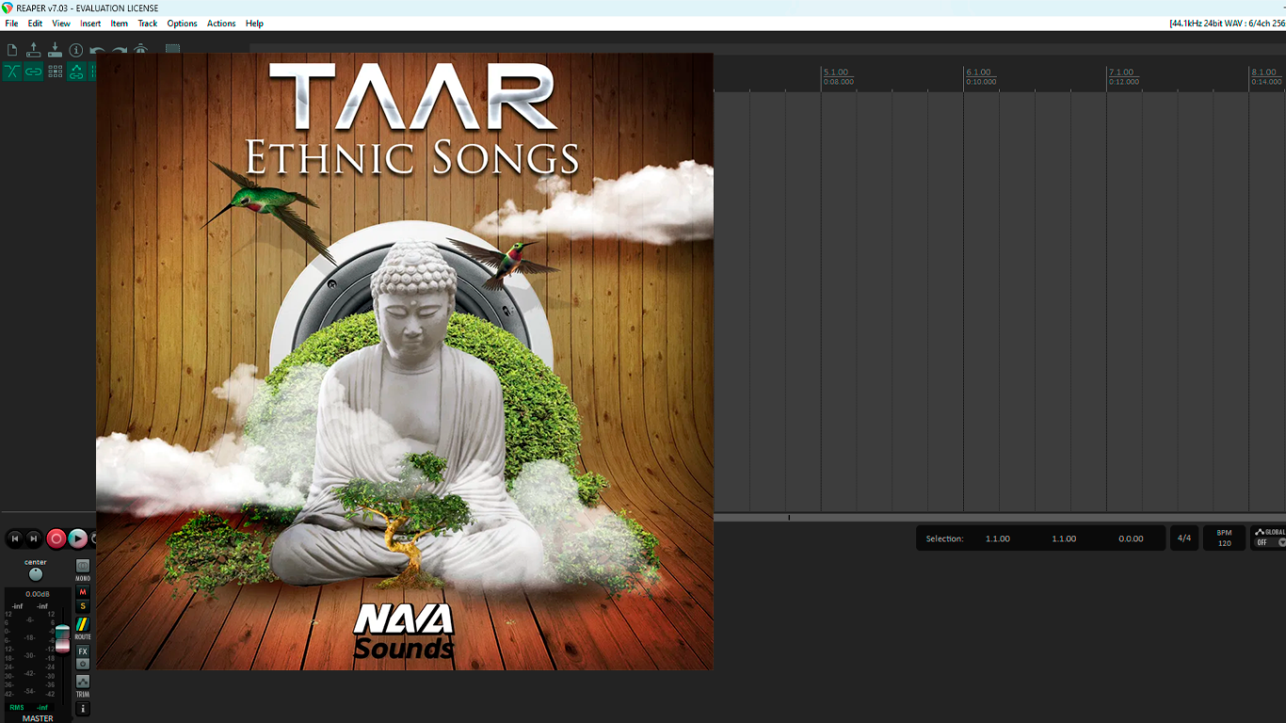Open the File menu

pos(11,24)
